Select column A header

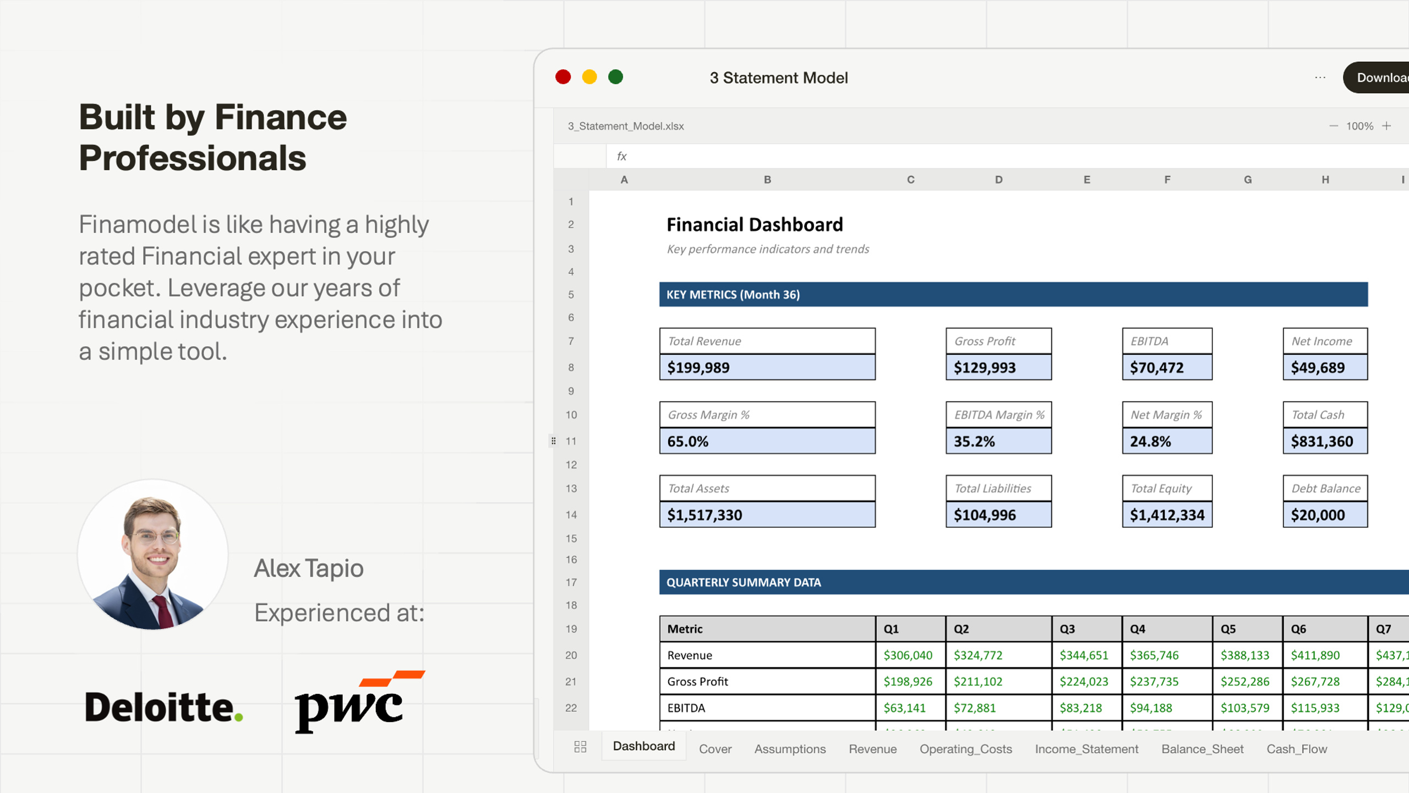[x=624, y=180]
